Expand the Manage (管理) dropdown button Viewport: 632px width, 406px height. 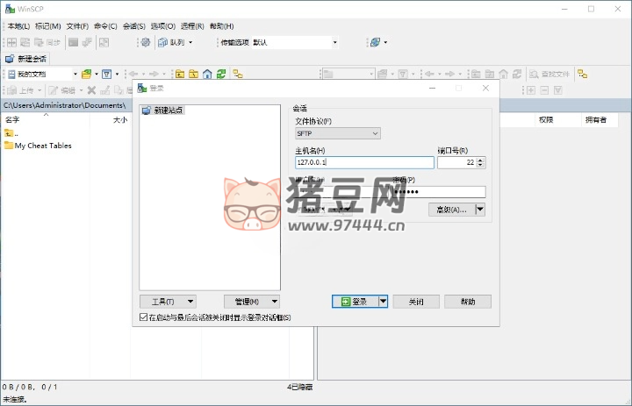[251, 301]
